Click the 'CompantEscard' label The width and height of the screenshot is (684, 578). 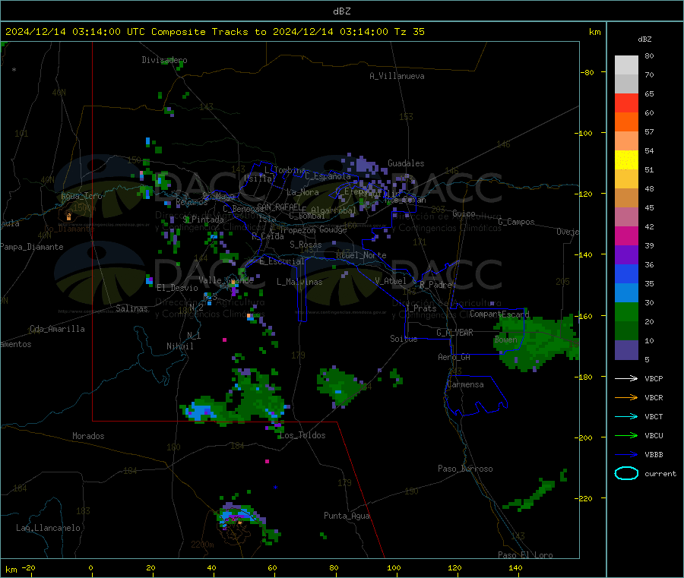click(499, 314)
